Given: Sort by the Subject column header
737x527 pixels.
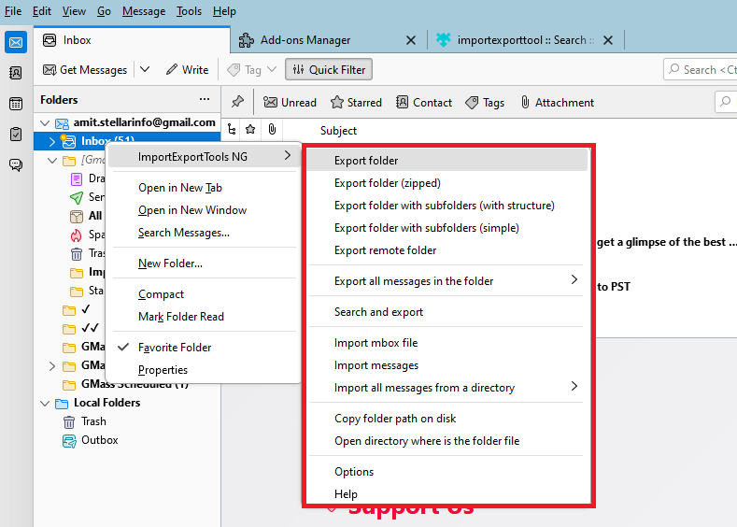Looking at the screenshot, I should pos(338,130).
